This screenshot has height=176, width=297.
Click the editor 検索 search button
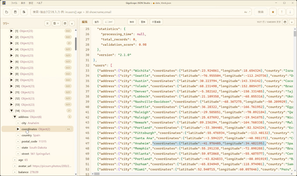tap(132, 22)
